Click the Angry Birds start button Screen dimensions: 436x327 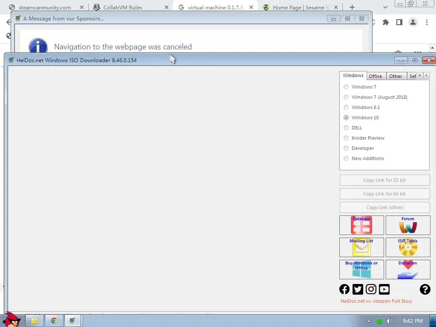tap(12, 320)
